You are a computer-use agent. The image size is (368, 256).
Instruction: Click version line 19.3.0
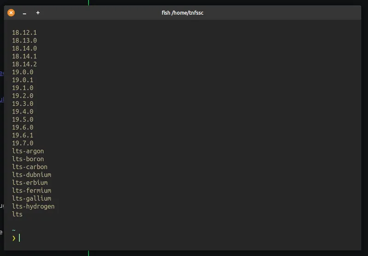(x=23, y=103)
